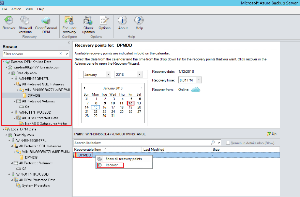This screenshot has width=300, height=197.
Task: Select DPMDB under External DPM Online Data
Action: (34, 96)
